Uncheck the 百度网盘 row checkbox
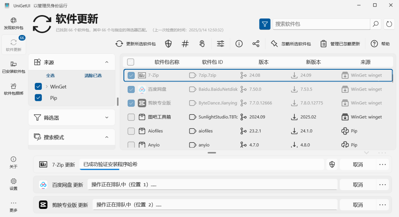Viewport: 399px width, 217px height. (131, 89)
